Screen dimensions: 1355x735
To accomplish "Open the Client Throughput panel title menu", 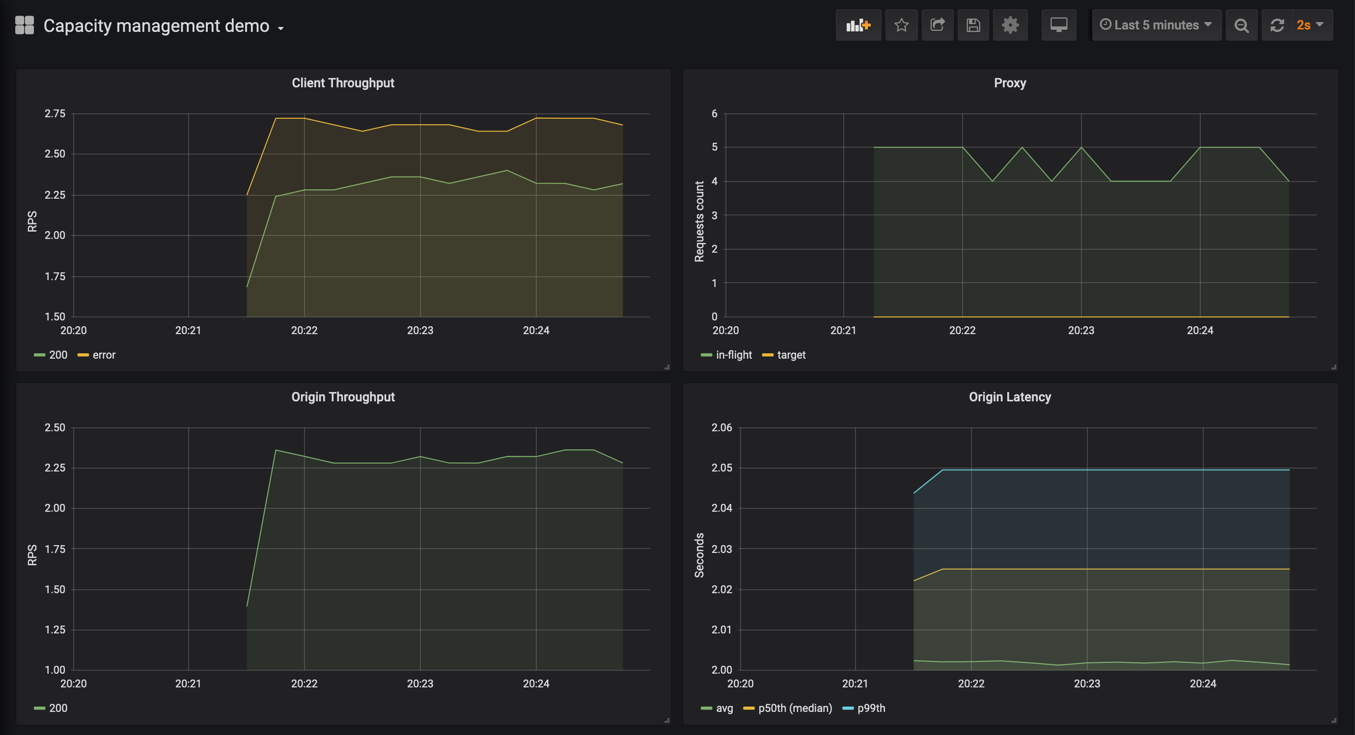I will [x=343, y=83].
